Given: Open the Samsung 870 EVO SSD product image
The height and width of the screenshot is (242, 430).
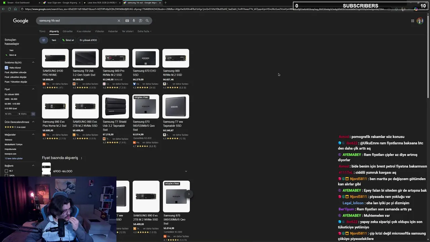Looking at the screenshot, I should 146,58.
